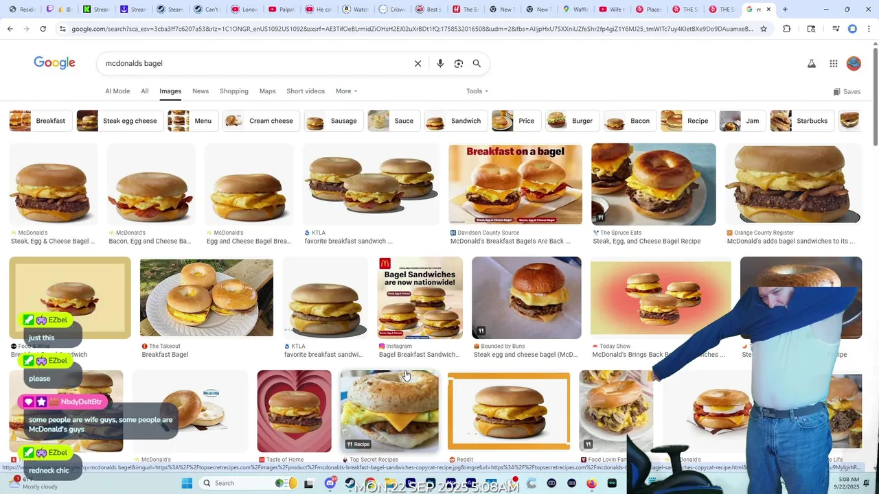This screenshot has height=494, width=879.
Task: Open Today Show bagel sandwiches image
Action: pos(661,298)
